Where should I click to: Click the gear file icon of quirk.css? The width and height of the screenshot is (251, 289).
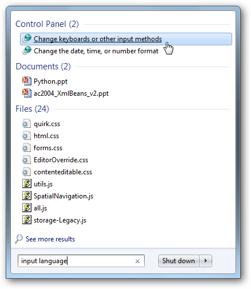click(x=26, y=124)
